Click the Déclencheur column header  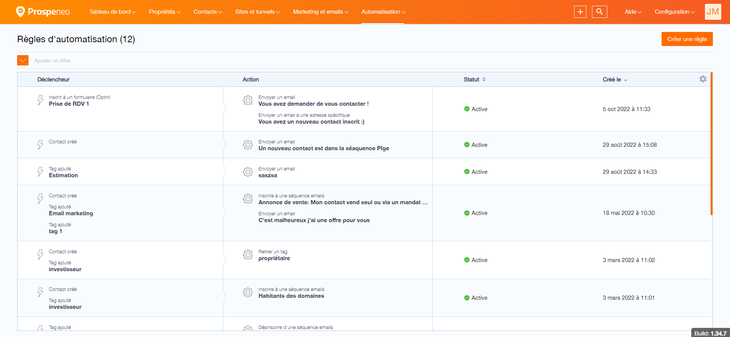54,79
